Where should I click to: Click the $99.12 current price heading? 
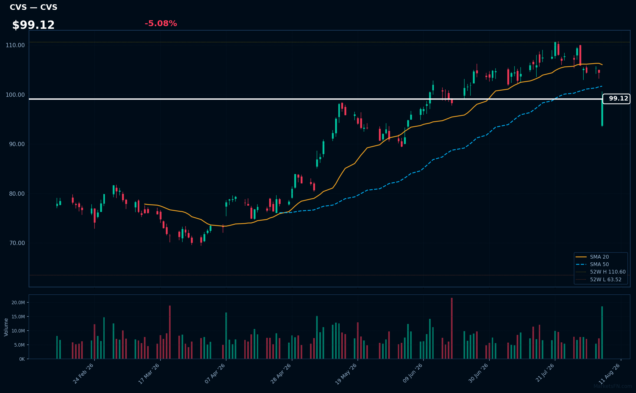pyautogui.click(x=33, y=25)
